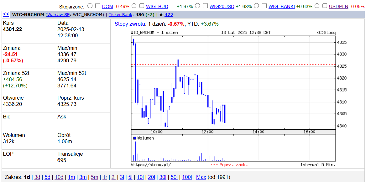366x182 pixels.
Task: Select the radio button beside WIG_BANKI
Action: tap(256, 6)
